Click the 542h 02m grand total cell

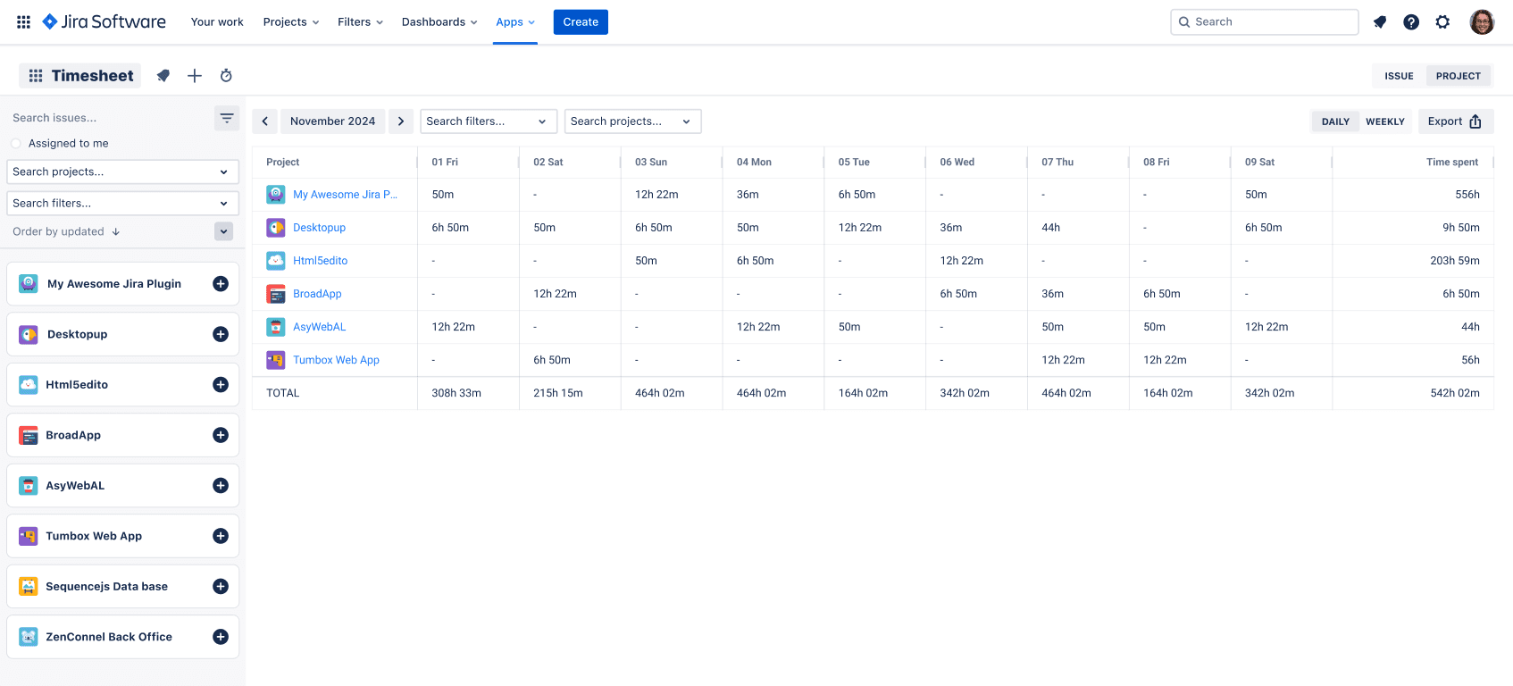(1454, 393)
